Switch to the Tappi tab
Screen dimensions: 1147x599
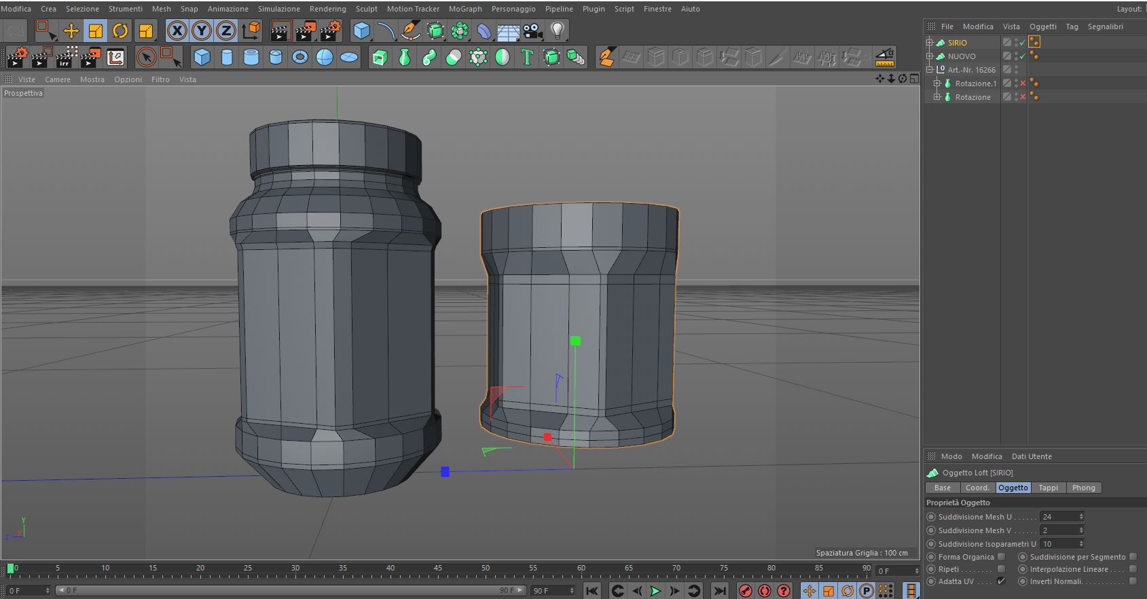(1048, 488)
